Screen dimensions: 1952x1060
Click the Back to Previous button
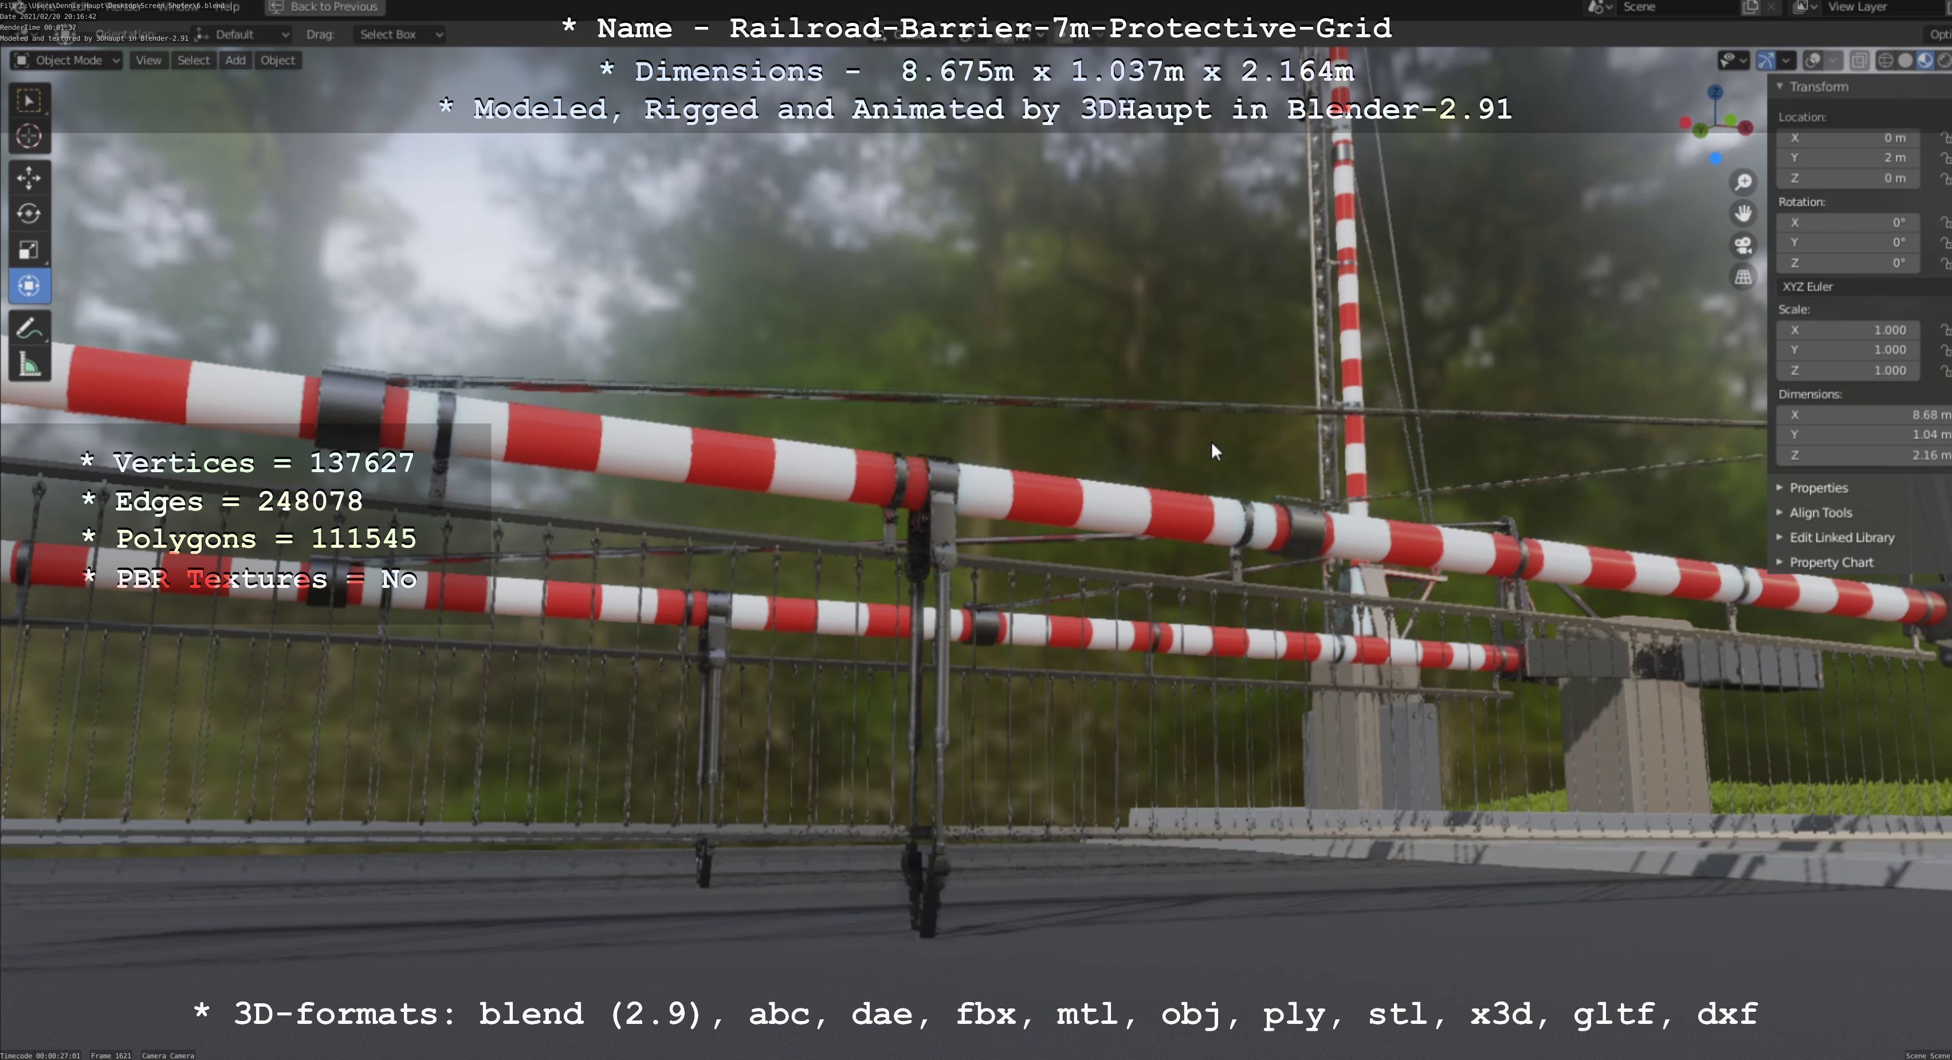click(325, 7)
